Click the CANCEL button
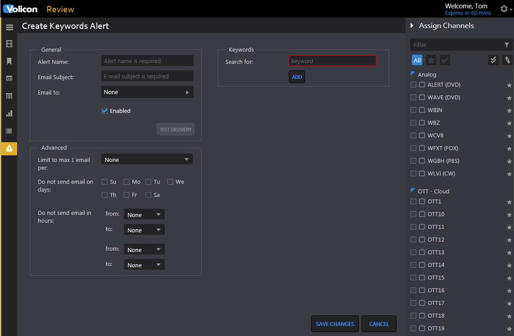Screen dimensions: 514x336 [x=379, y=324]
